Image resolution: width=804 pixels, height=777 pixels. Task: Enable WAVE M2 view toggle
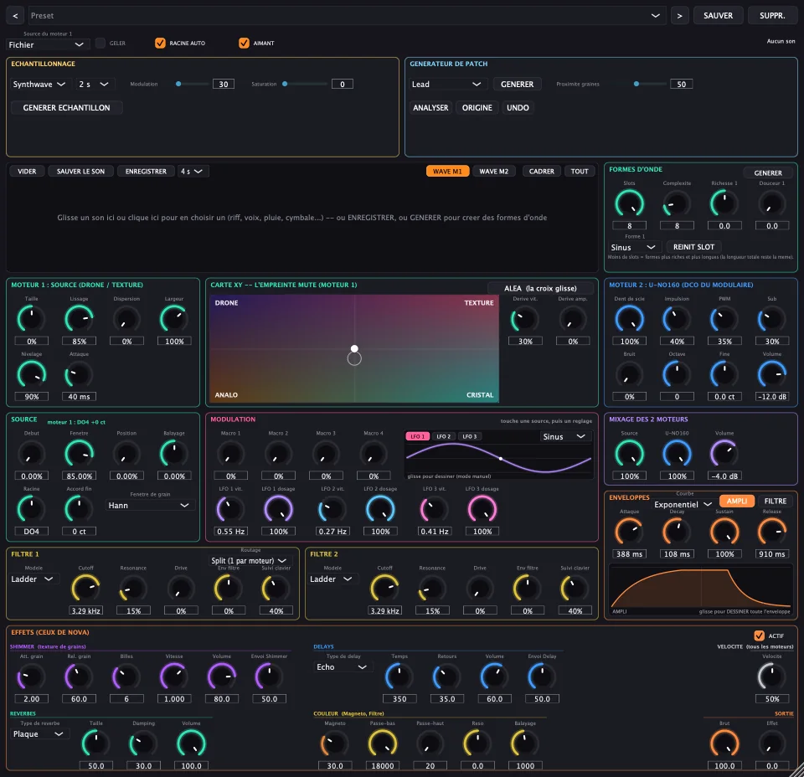pyautogui.click(x=494, y=171)
